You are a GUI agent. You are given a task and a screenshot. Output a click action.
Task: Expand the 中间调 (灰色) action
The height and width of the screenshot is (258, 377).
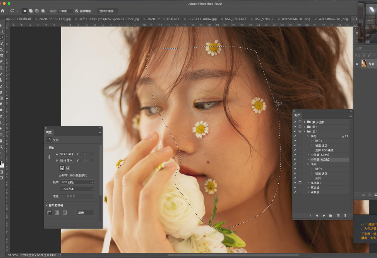[x=308, y=155]
